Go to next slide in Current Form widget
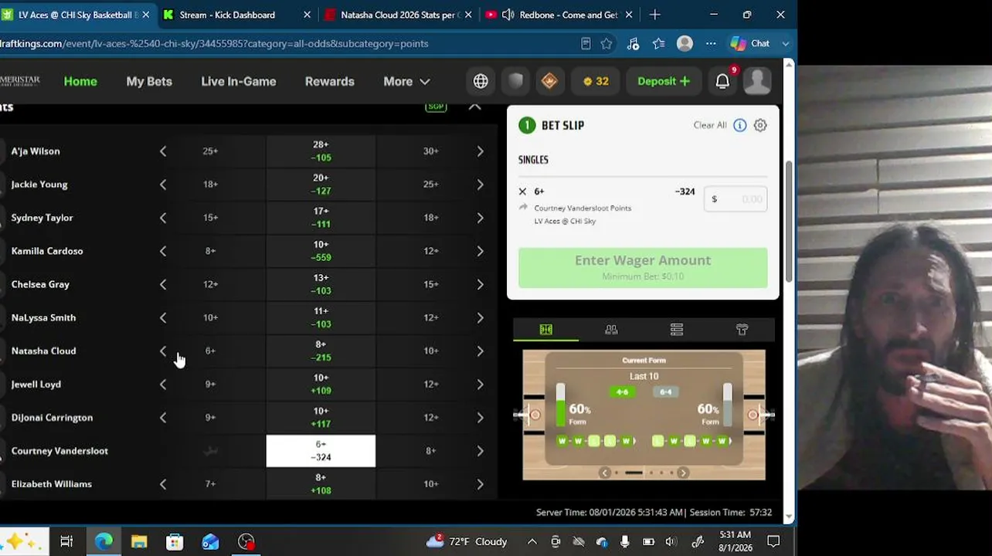Image resolution: width=992 pixels, height=556 pixels. pos(683,473)
